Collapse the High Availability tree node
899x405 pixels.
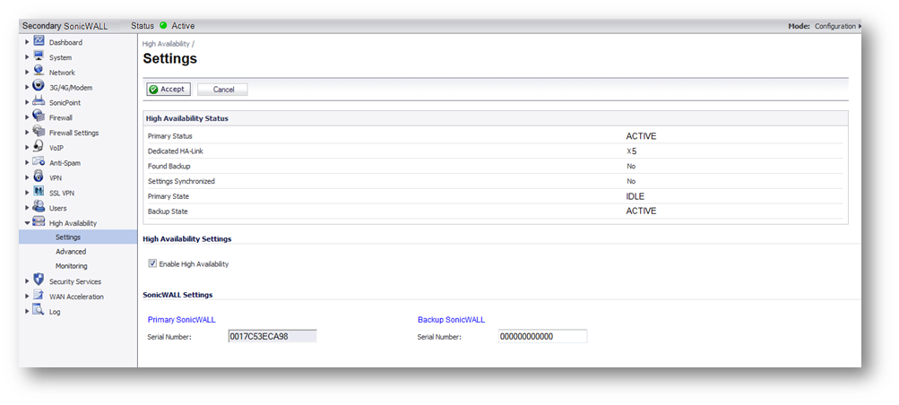tap(27, 223)
